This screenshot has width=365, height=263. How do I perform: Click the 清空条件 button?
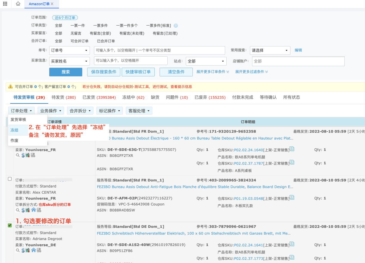176,72
